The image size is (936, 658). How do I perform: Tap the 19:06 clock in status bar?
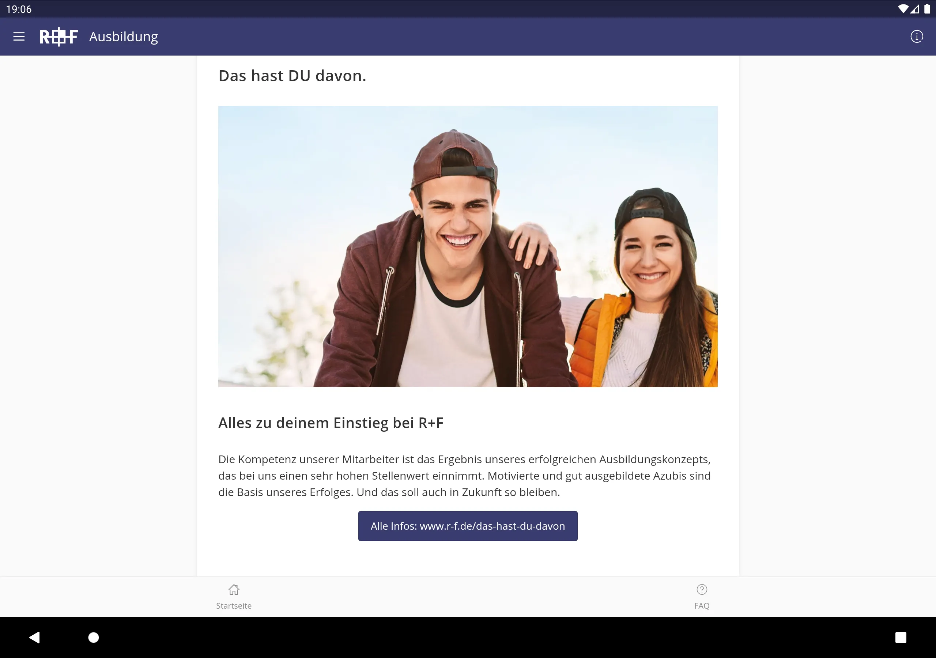click(19, 9)
